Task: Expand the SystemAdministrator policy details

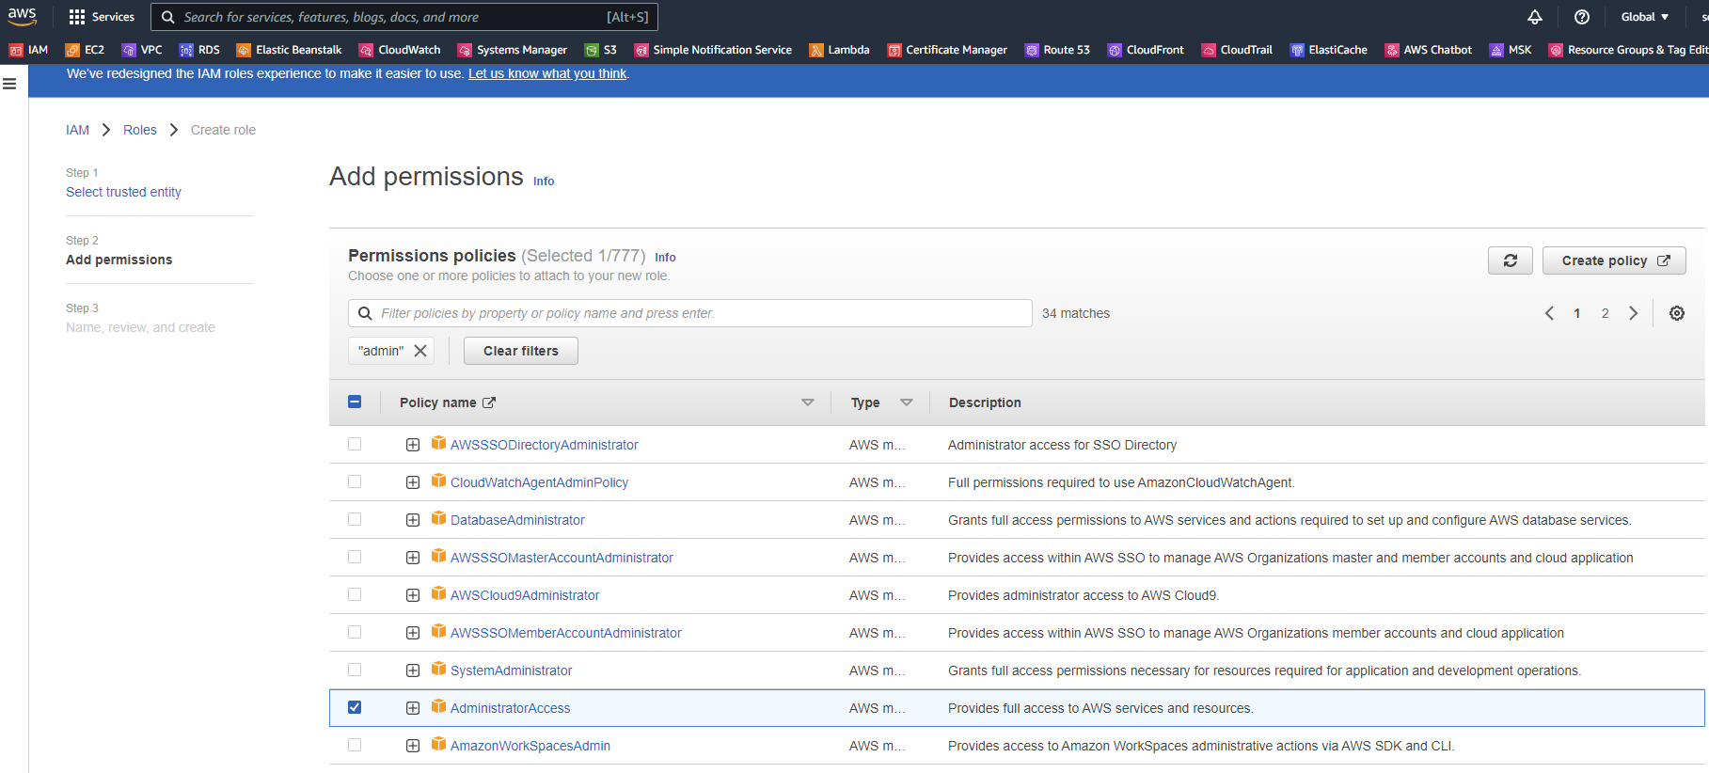Action: coord(413,670)
